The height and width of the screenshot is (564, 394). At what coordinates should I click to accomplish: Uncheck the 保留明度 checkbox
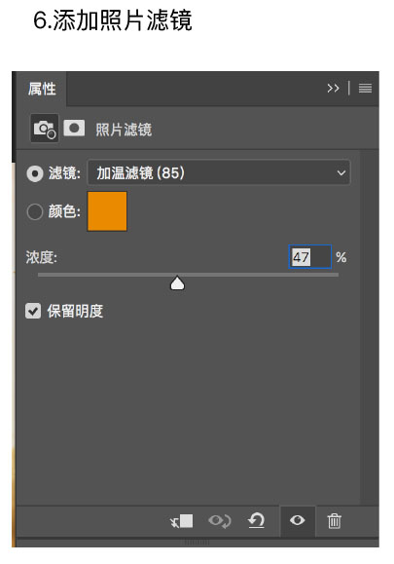tap(33, 311)
